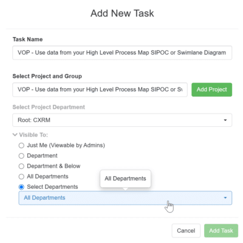Click the green Add Project button
The width and height of the screenshot is (243, 243).
(x=211, y=89)
